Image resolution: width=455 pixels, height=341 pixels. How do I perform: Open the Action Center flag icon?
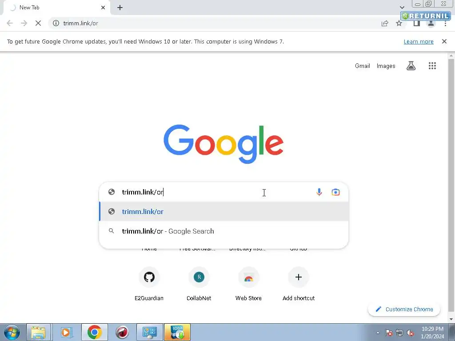tap(389, 333)
